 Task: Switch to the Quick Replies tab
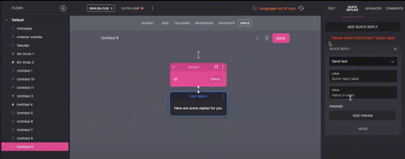click(352, 8)
